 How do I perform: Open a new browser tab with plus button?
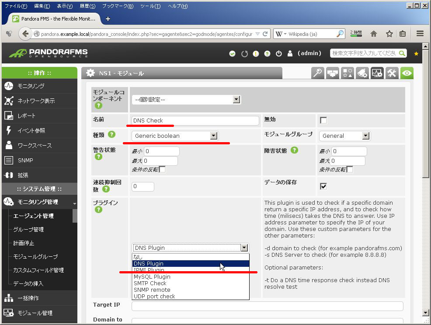[x=108, y=19]
